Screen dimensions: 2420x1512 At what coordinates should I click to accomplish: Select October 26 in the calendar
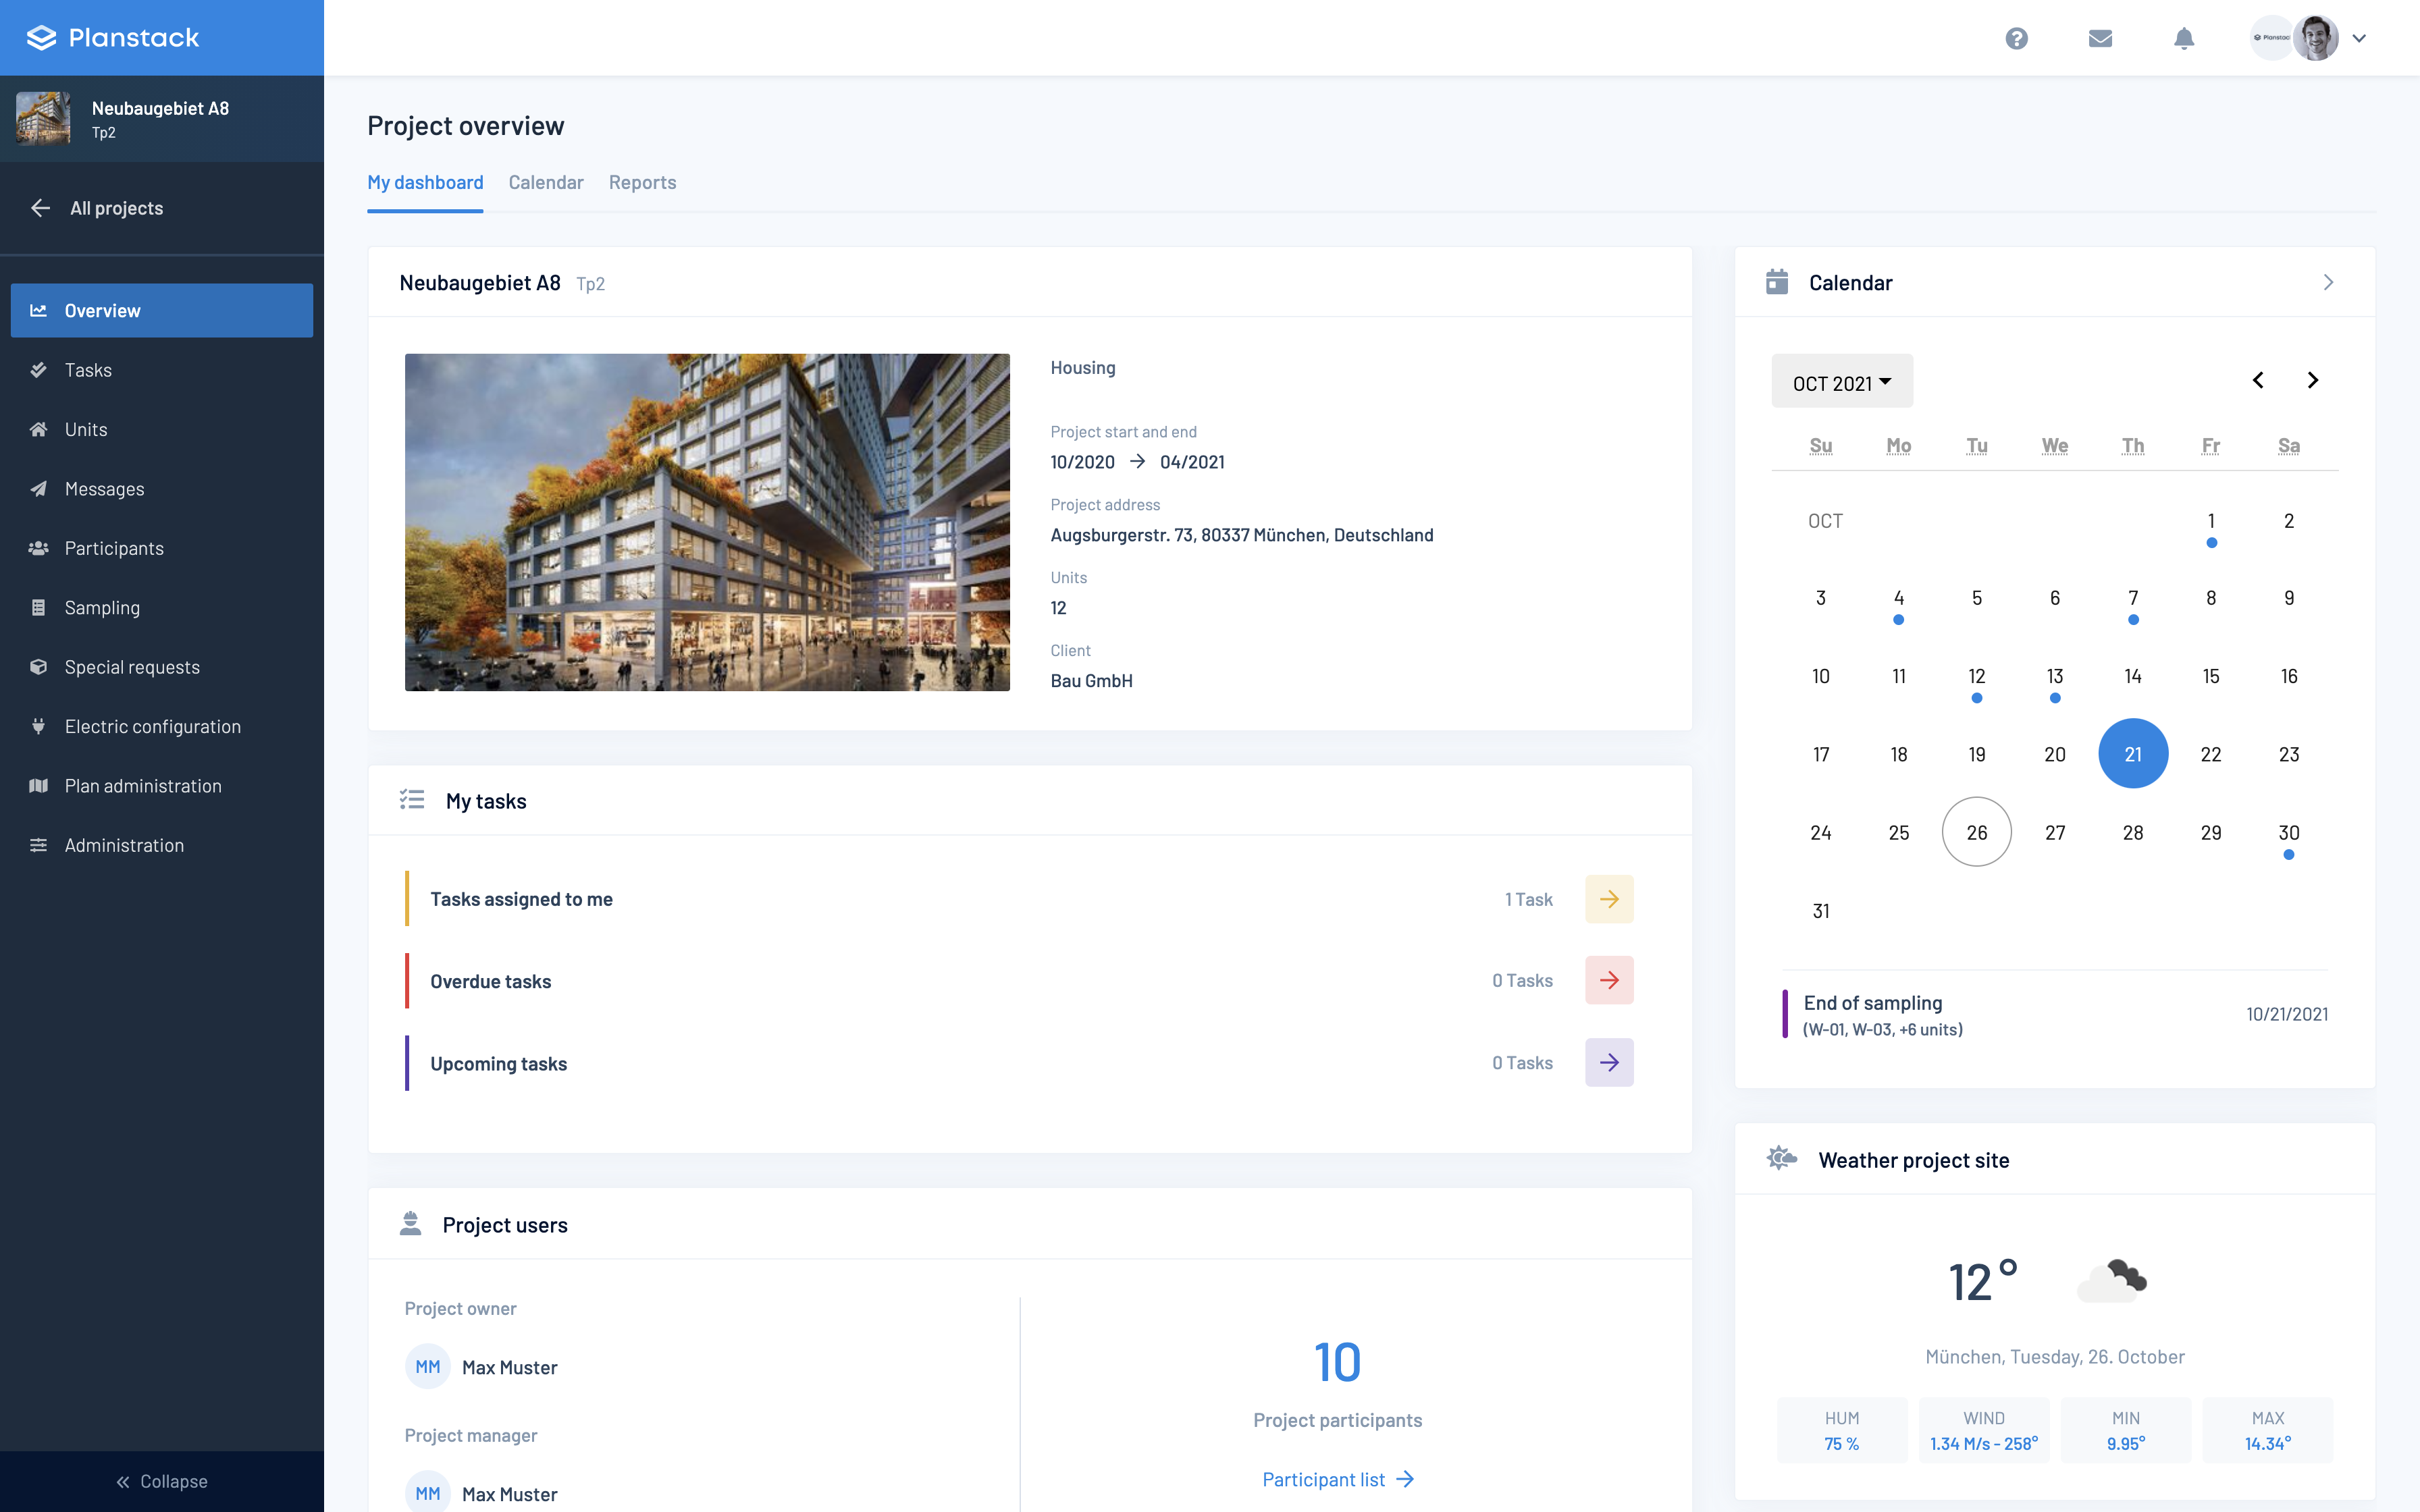point(1976,831)
